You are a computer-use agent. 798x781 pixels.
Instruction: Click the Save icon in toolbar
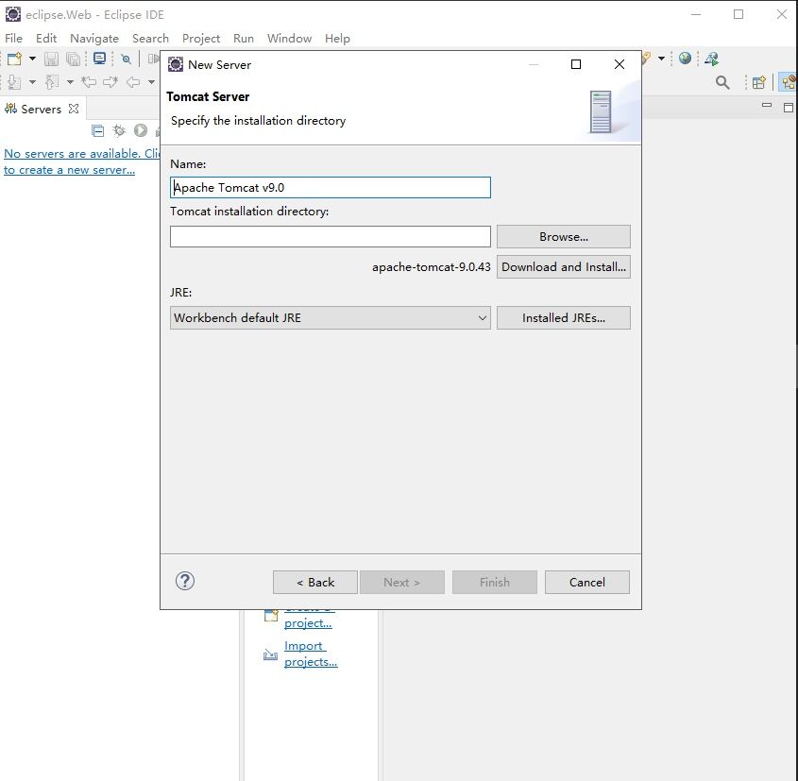click(51, 59)
